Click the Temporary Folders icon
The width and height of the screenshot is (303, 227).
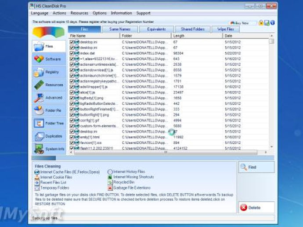coord(37,188)
